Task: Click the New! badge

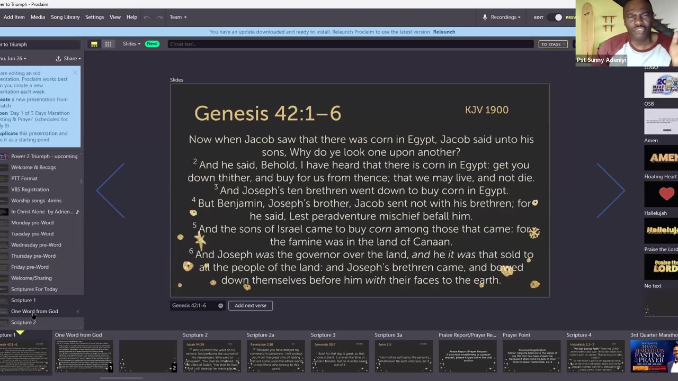Action: [152, 44]
